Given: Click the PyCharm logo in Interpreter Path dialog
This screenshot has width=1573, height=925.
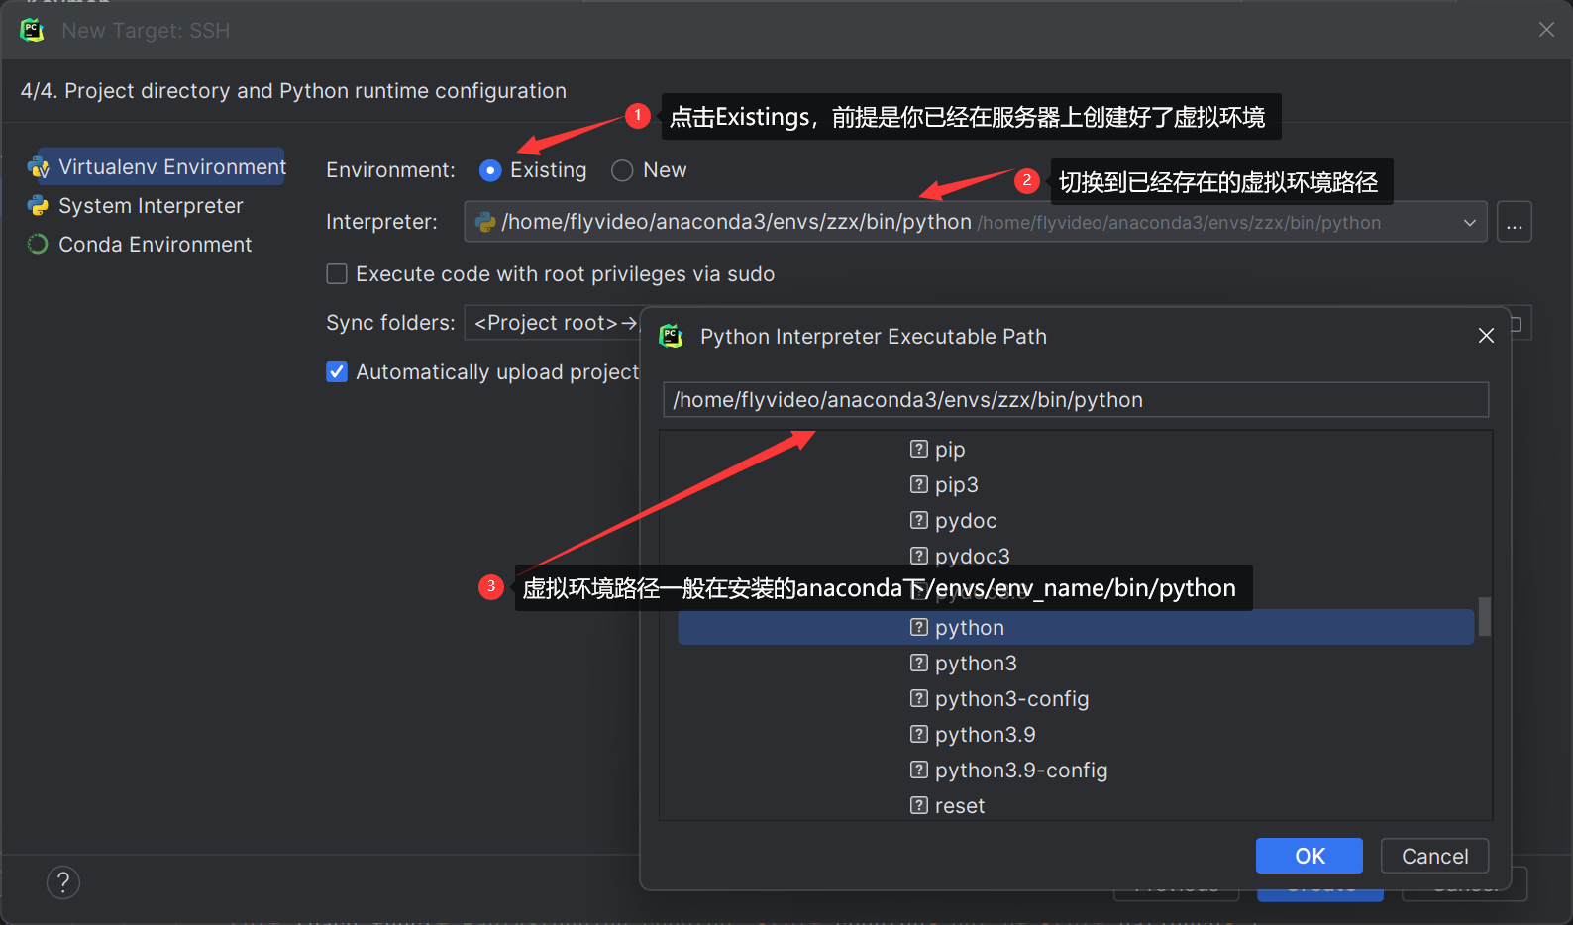Looking at the screenshot, I should coord(671,336).
